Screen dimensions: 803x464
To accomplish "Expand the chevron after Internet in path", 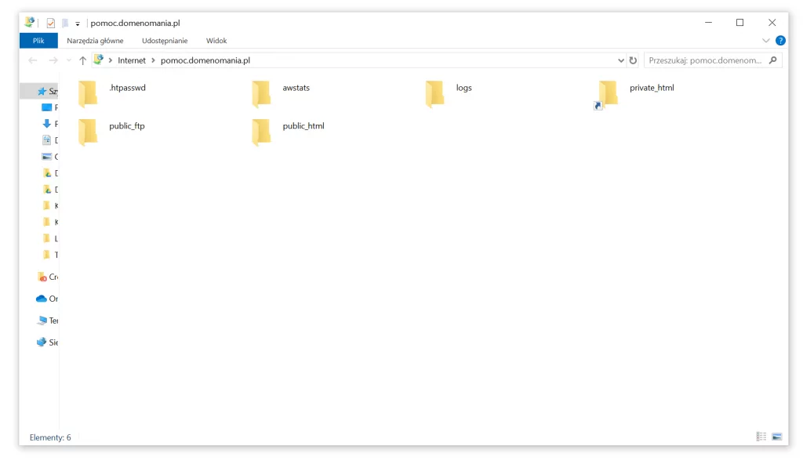I will 153,60.
